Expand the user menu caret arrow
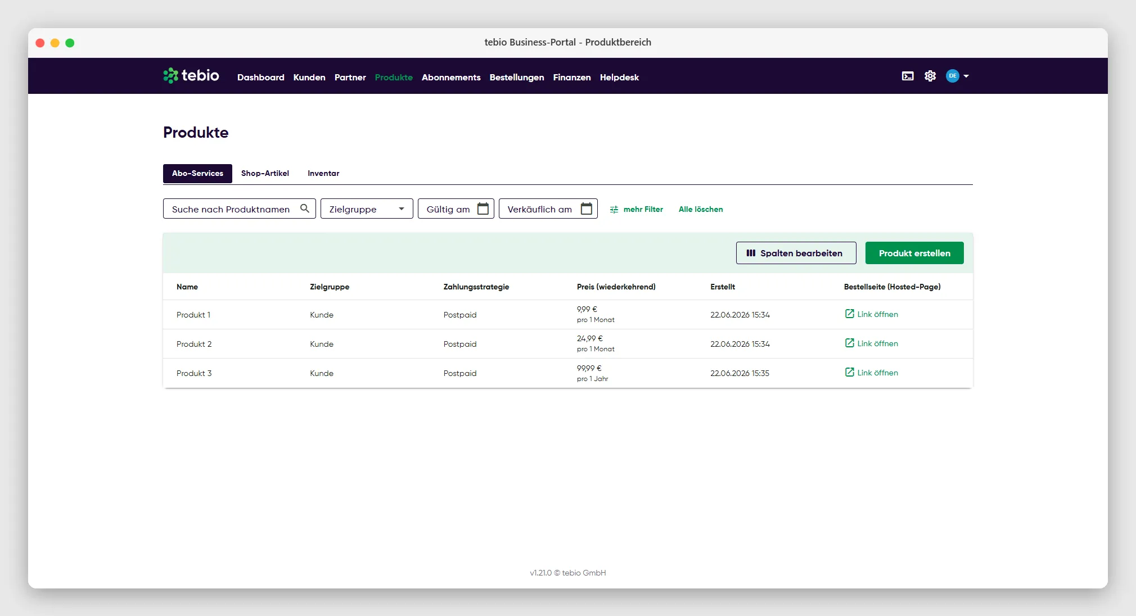1136x616 pixels. coord(966,76)
